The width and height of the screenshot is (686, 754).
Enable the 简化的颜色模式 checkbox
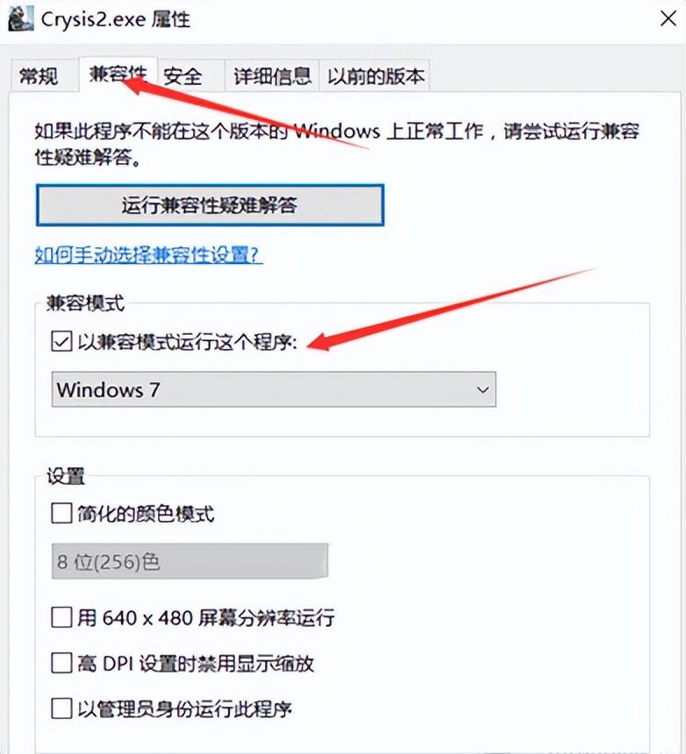point(61,514)
